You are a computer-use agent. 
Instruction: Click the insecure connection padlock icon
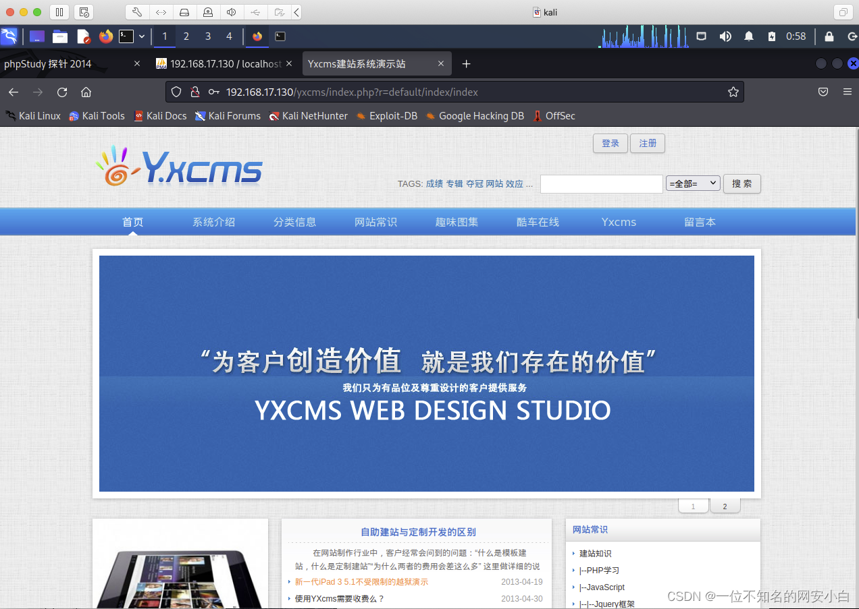[194, 92]
